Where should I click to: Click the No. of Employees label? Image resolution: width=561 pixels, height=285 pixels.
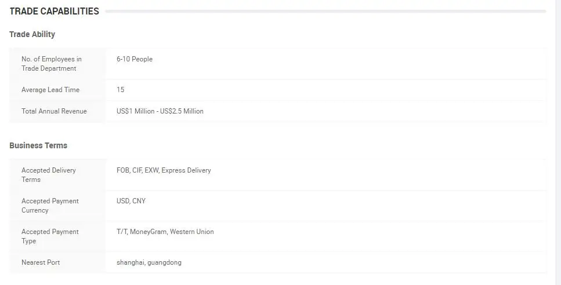pos(52,64)
